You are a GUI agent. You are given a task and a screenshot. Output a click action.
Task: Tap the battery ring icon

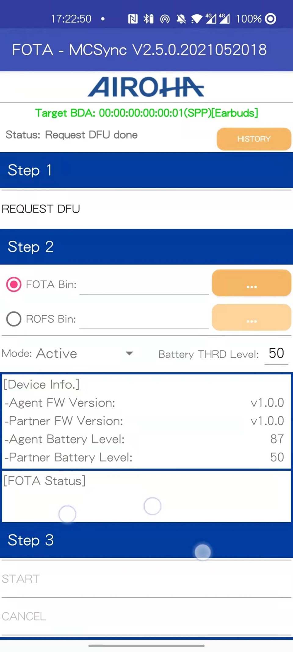pyautogui.click(x=270, y=19)
